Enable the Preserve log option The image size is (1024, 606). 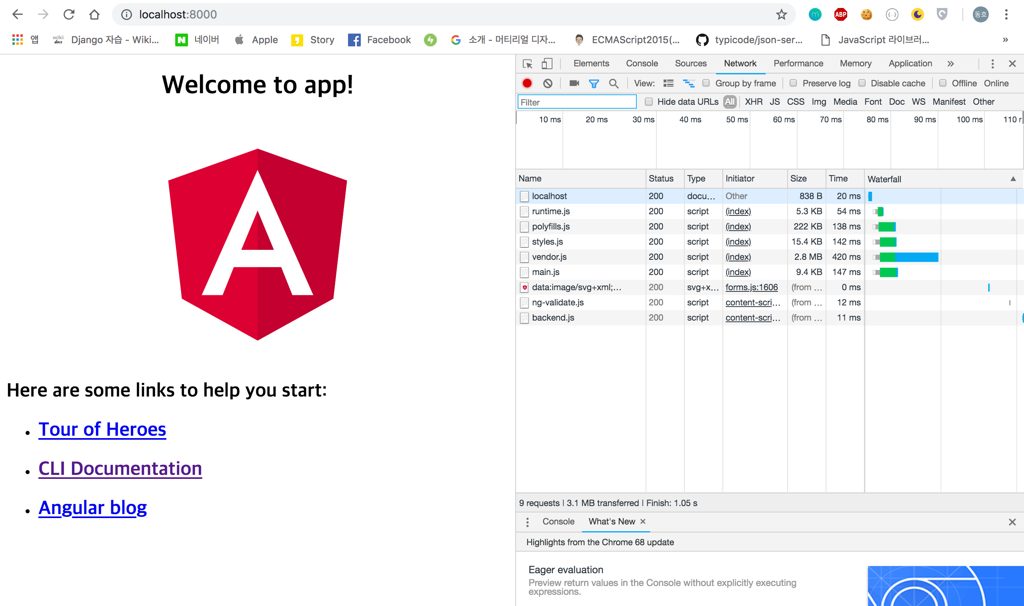793,83
